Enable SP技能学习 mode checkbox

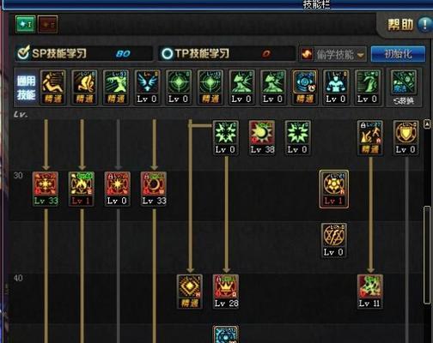pyautogui.click(x=23, y=53)
